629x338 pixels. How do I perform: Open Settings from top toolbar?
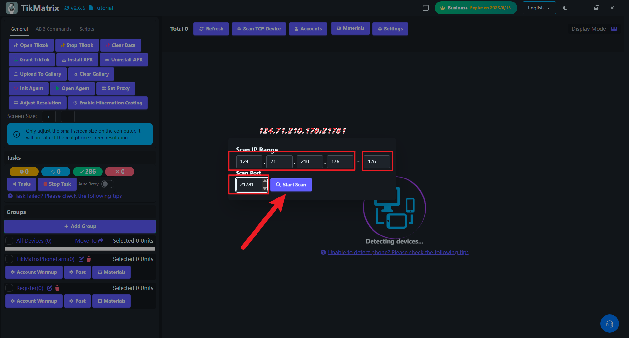(390, 29)
